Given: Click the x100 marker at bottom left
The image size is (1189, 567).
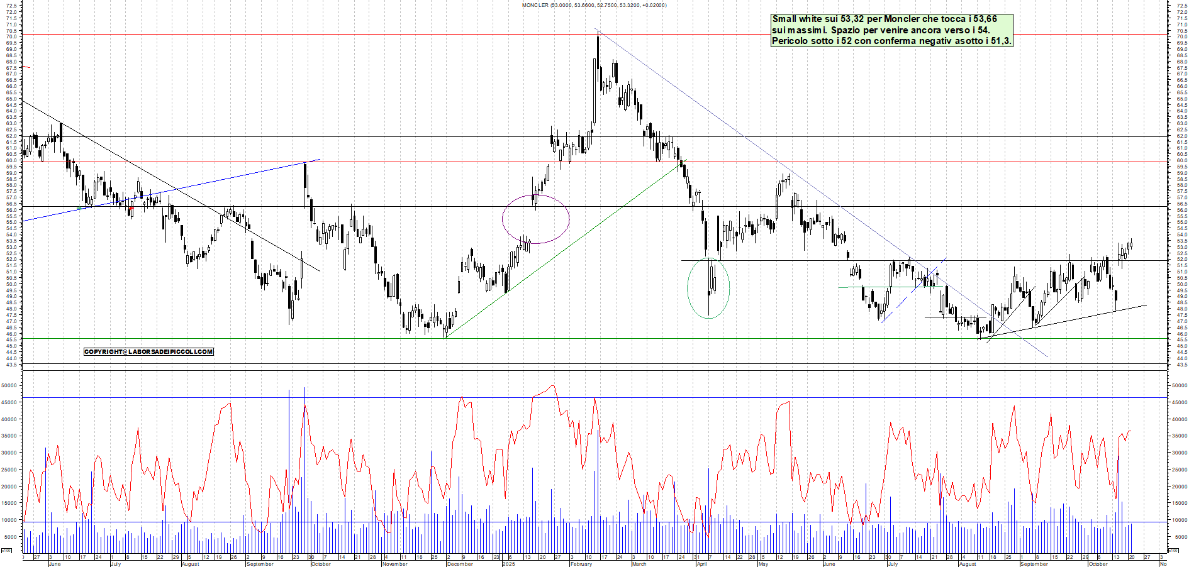Looking at the screenshot, I should pyautogui.click(x=6, y=551).
